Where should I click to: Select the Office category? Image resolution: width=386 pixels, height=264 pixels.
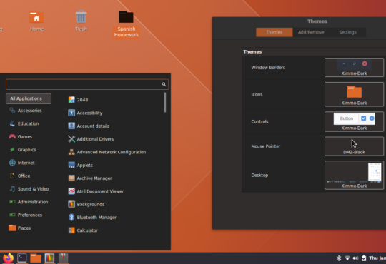[20, 176]
